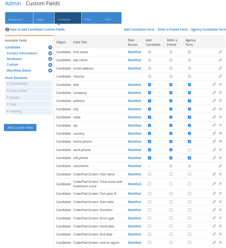This screenshot has height=248, width=226.
Task: Open the Refer-a-Friend Form link
Action: 173,29
